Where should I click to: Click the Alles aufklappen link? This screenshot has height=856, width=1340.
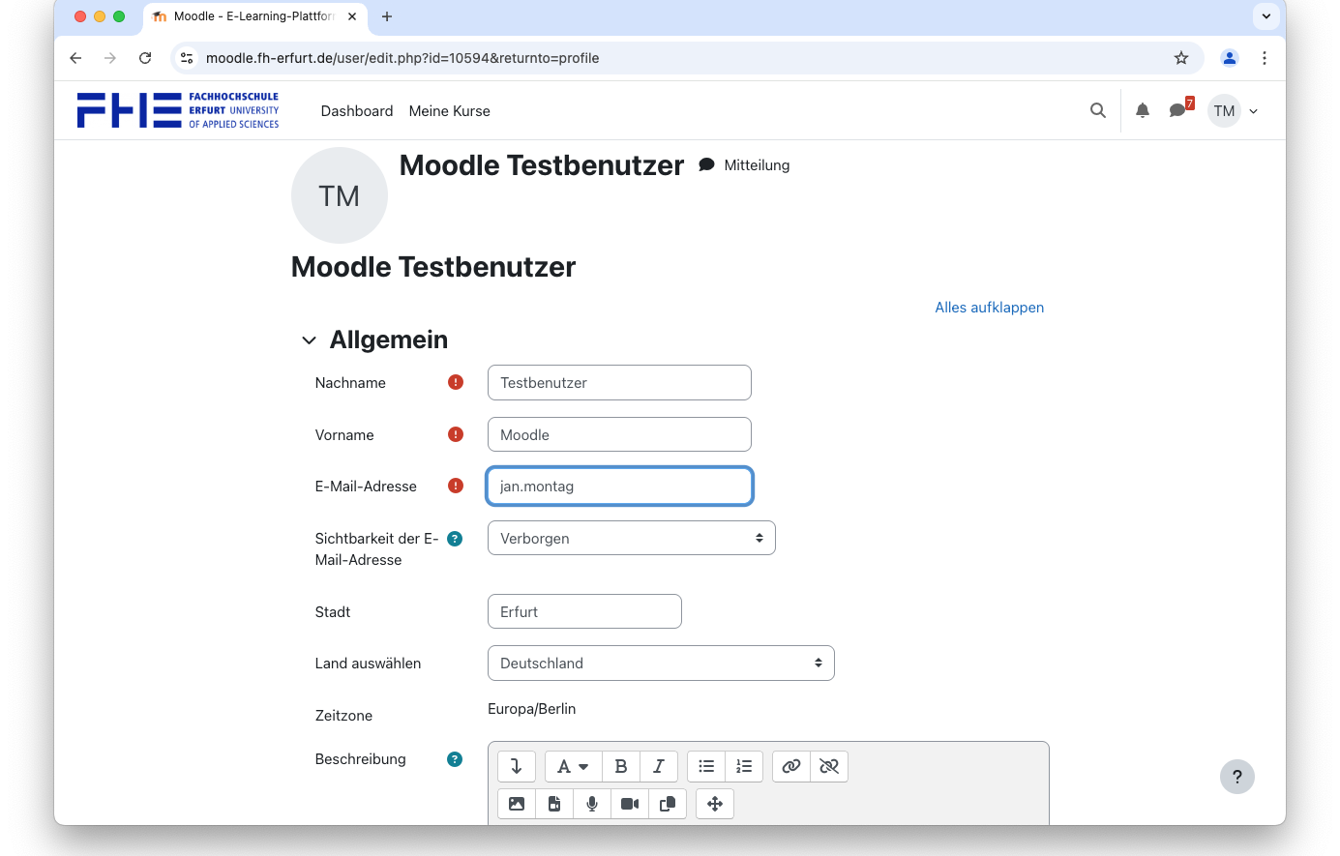tap(989, 308)
